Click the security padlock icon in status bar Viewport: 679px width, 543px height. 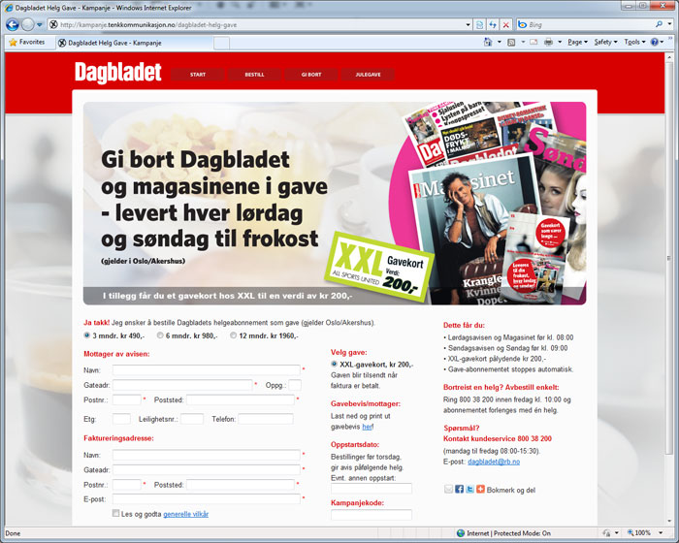(607, 533)
